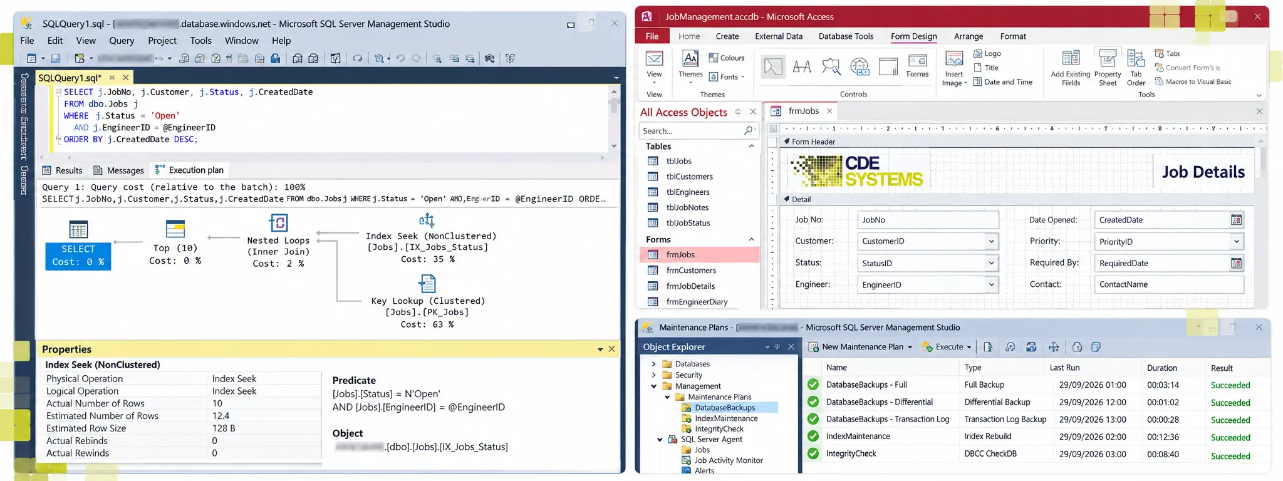Image resolution: width=1283 pixels, height=481 pixels.
Task: Click the SELECT operator icon in the execution plan
Action: (x=78, y=229)
